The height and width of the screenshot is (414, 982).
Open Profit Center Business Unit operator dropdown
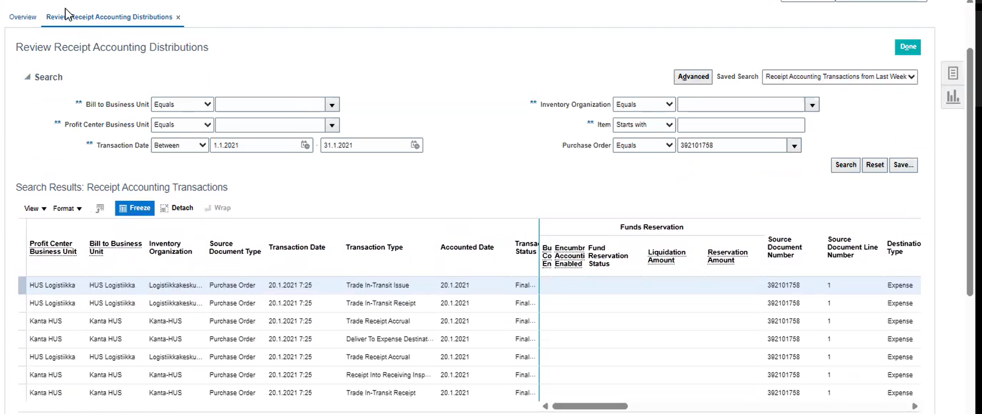coord(182,125)
